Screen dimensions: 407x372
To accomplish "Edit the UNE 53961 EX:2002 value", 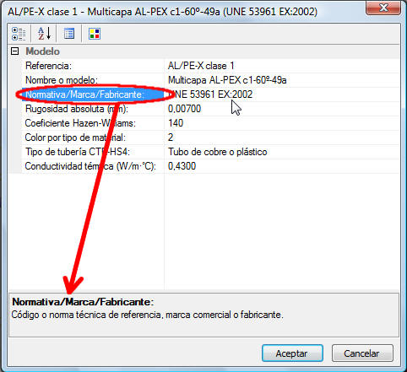I will pos(282,94).
